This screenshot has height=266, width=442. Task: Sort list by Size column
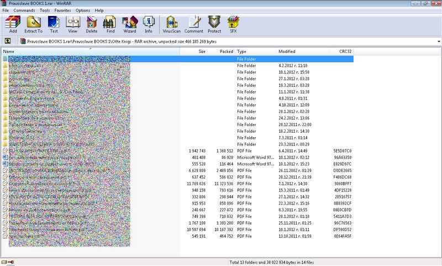194,51
